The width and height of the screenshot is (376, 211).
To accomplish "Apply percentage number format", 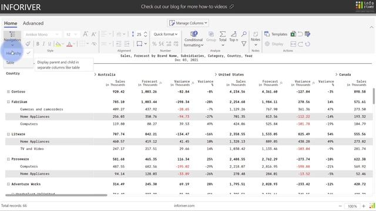I will tap(154, 44).
